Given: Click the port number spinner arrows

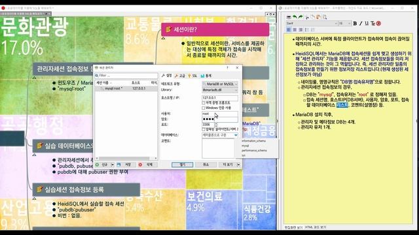Looking at the screenshot, I should click(x=216, y=125).
